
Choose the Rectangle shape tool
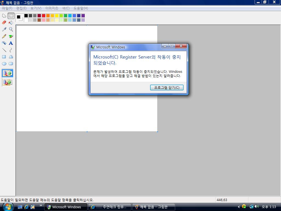[4, 57]
